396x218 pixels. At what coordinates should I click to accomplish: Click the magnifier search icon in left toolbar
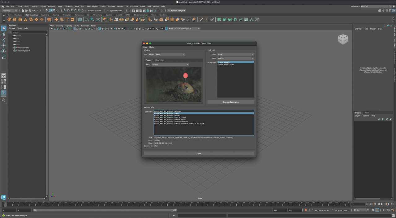click(x=3, y=100)
